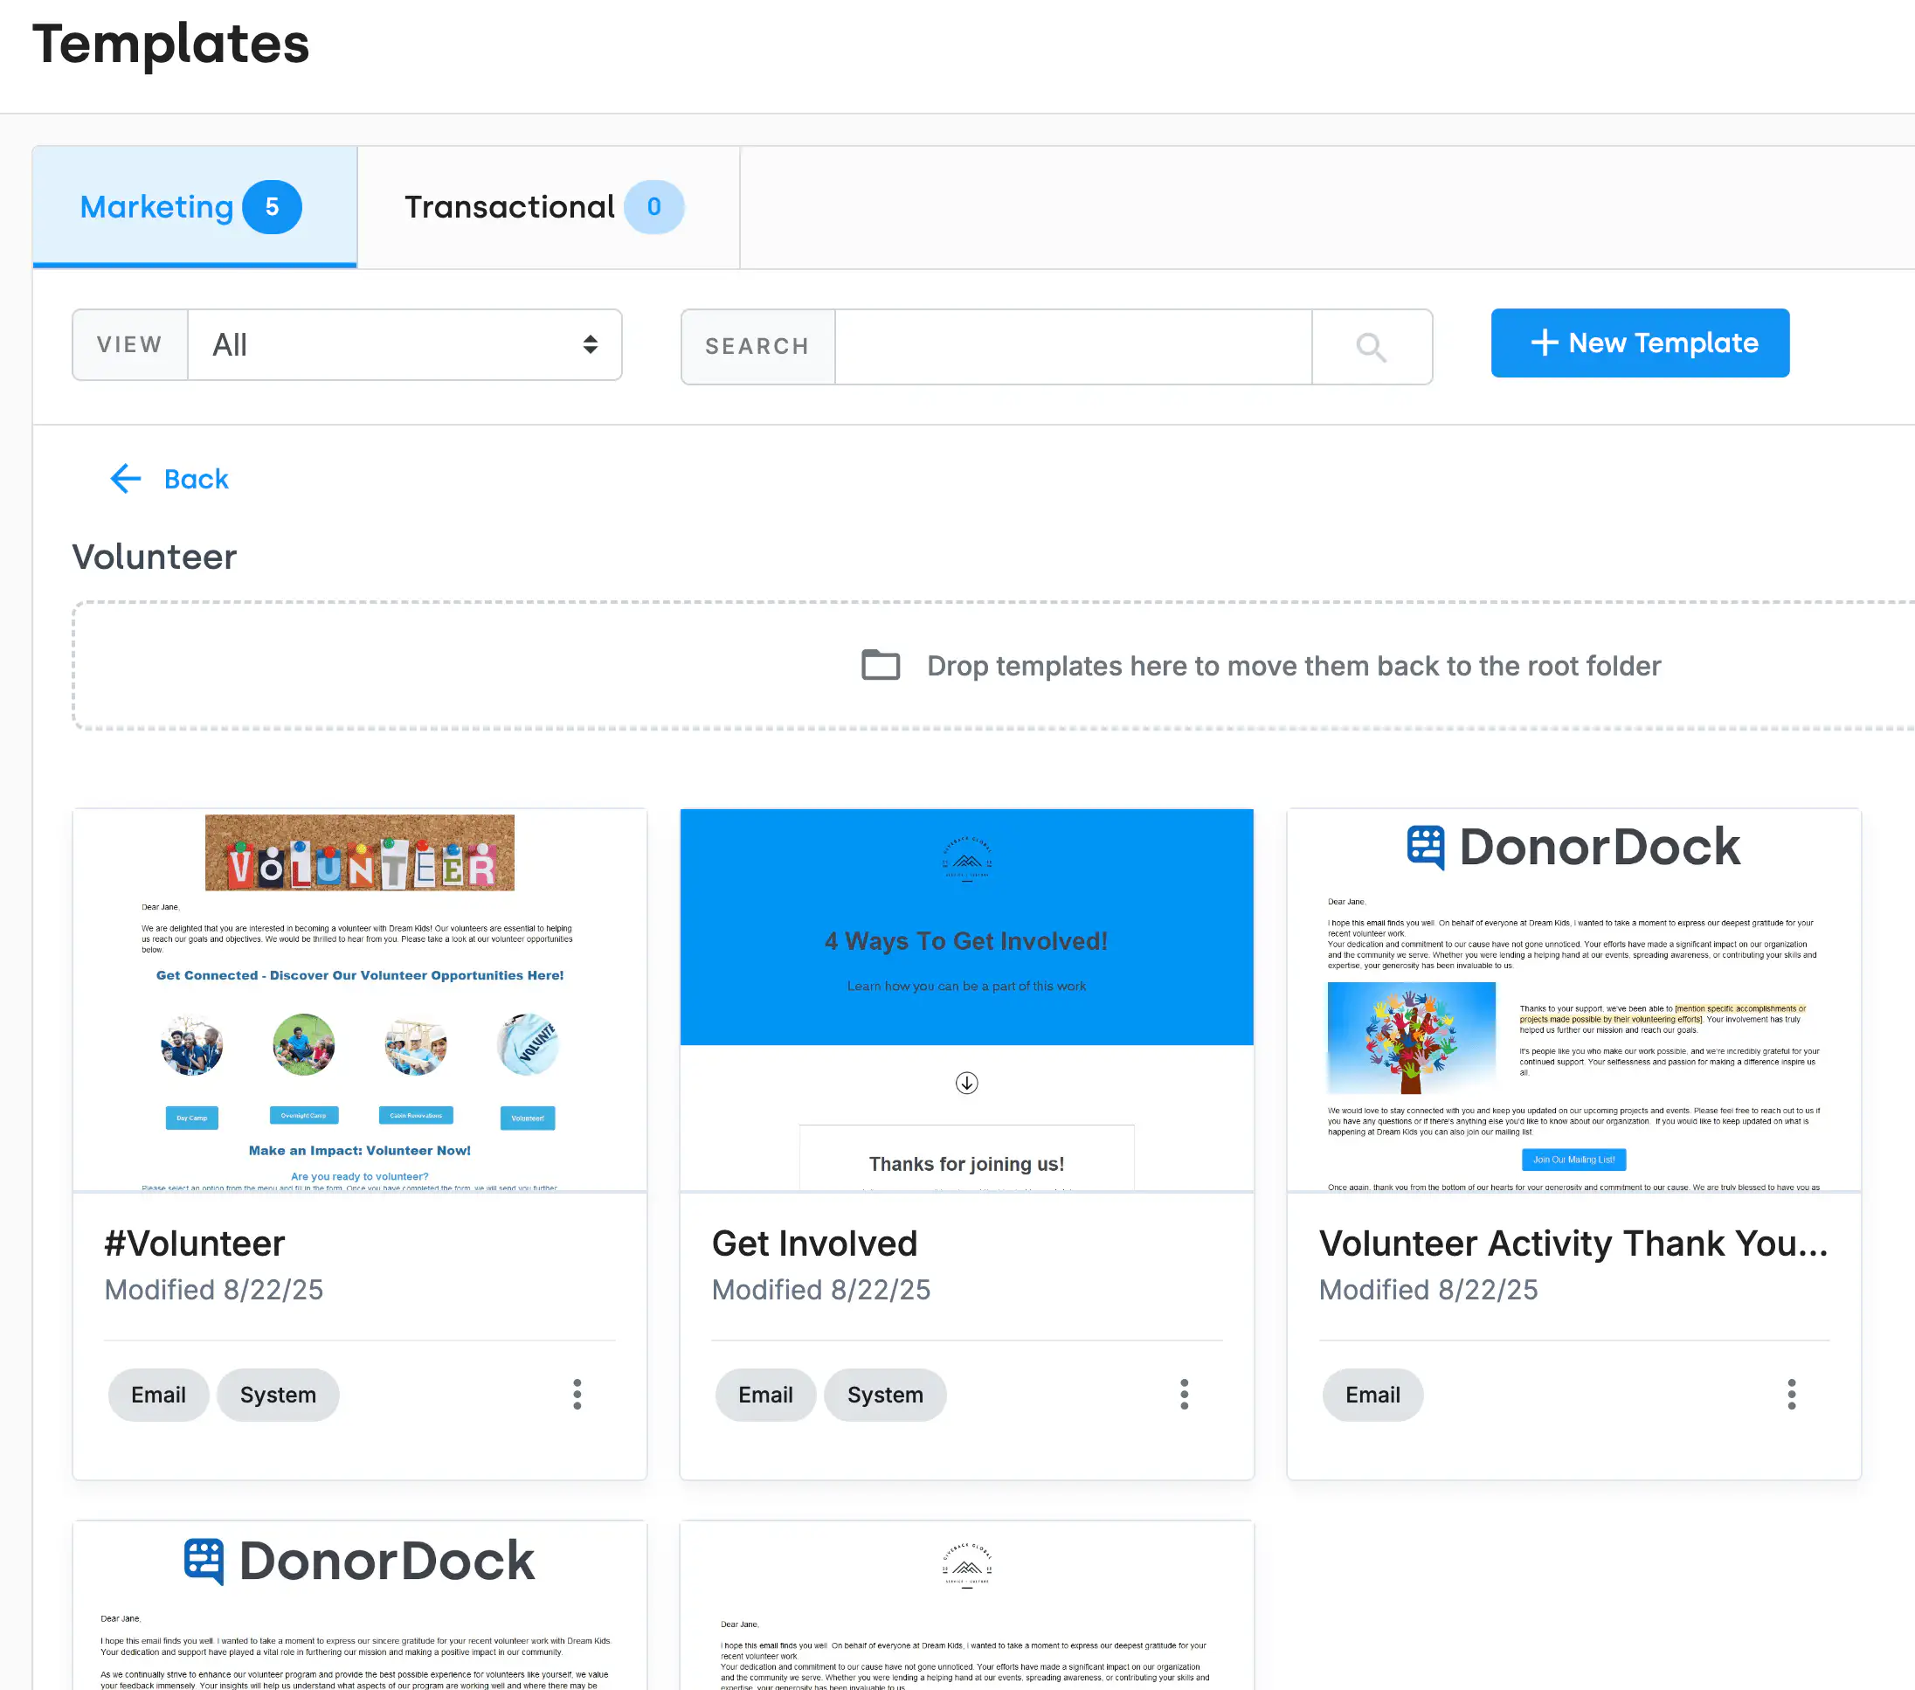Open the #Volunteer template thumbnail
The image size is (1915, 1690).
pos(360,999)
